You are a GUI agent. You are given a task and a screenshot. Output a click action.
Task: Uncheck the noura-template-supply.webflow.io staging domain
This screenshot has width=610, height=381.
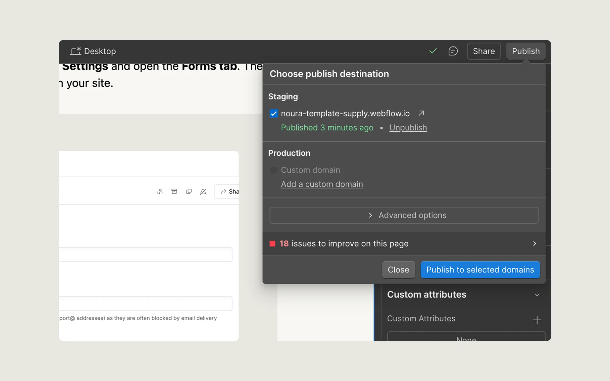[x=274, y=113]
